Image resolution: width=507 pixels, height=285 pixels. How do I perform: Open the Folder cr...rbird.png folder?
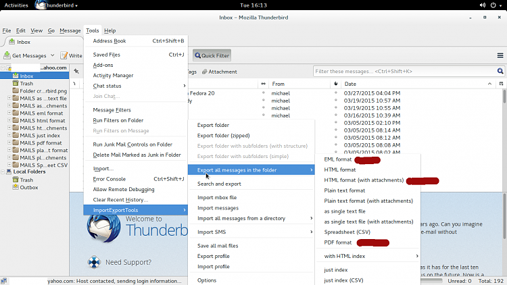[x=43, y=90]
